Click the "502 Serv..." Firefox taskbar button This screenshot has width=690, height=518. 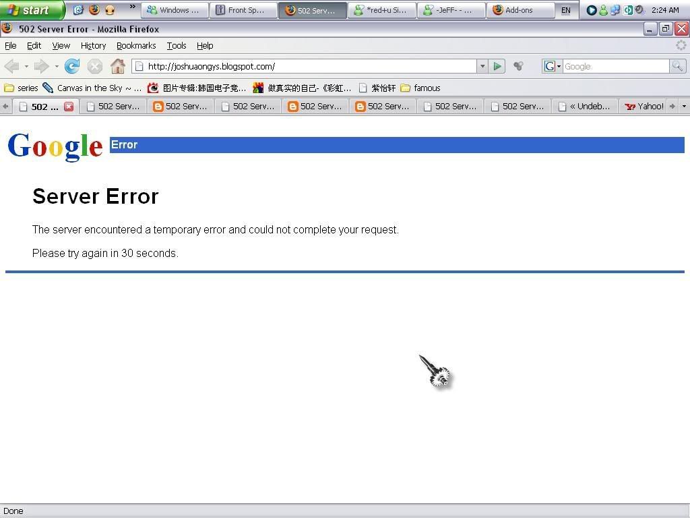pyautogui.click(x=313, y=10)
